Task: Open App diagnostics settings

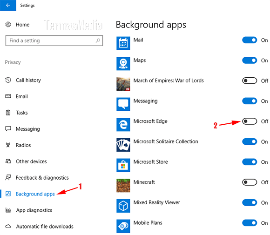Action: (34, 210)
